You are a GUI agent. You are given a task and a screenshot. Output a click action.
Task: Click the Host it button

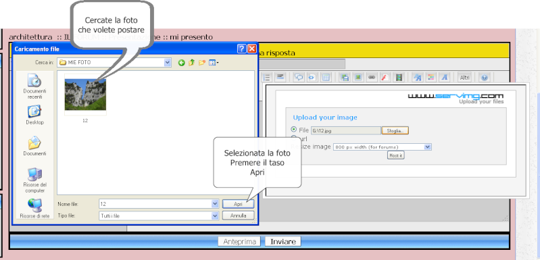[x=395, y=155]
